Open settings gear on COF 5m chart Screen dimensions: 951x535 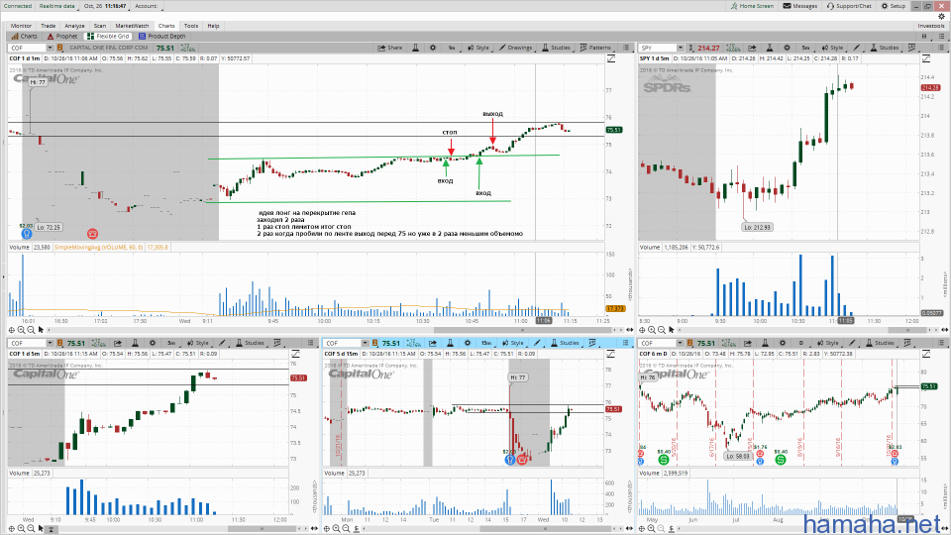[x=153, y=344]
